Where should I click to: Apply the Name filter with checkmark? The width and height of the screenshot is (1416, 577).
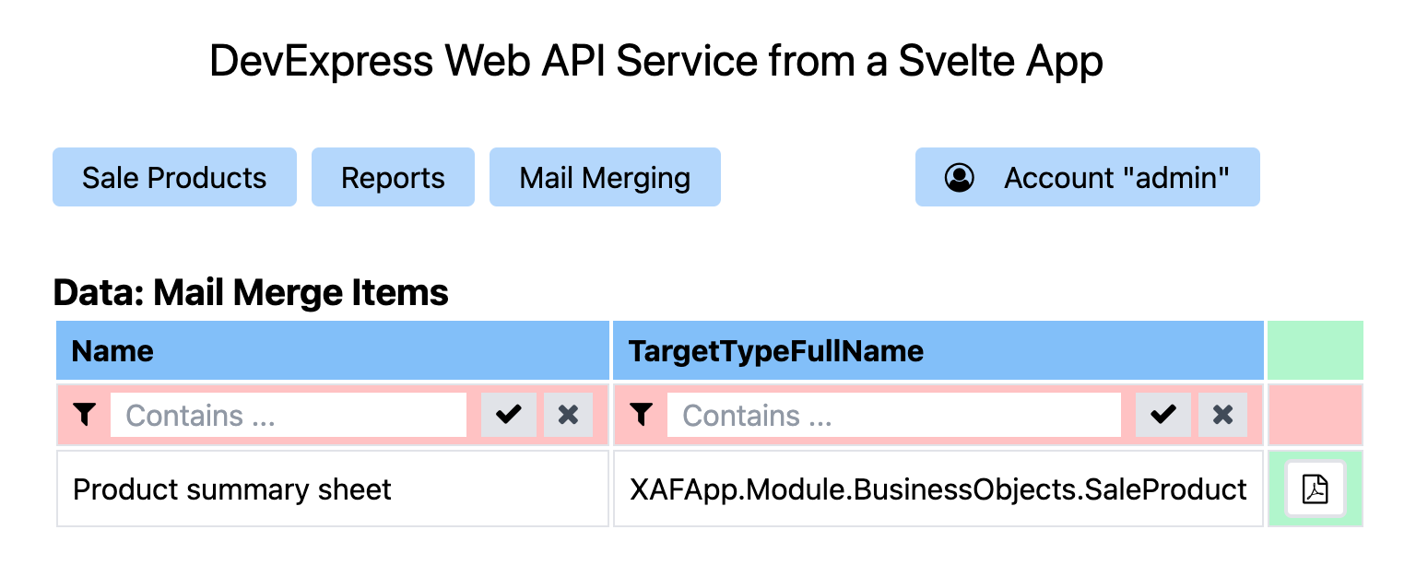point(508,415)
